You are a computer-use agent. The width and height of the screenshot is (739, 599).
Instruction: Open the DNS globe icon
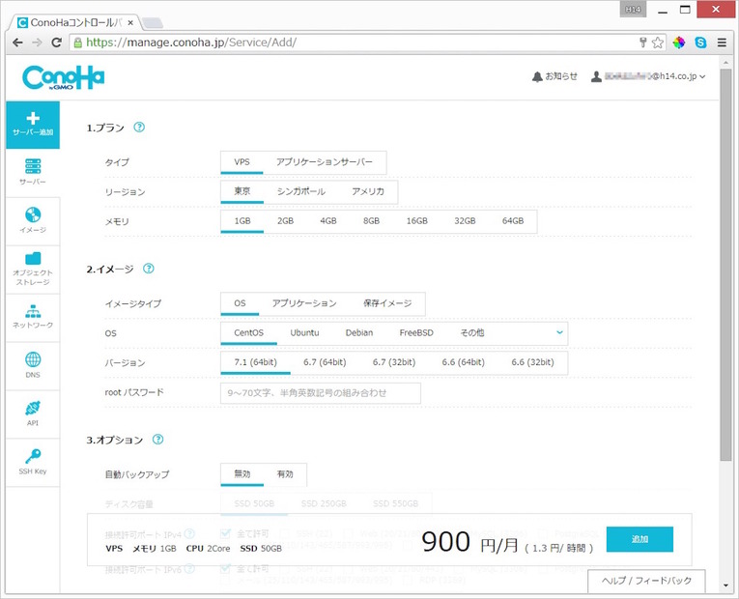tap(33, 359)
